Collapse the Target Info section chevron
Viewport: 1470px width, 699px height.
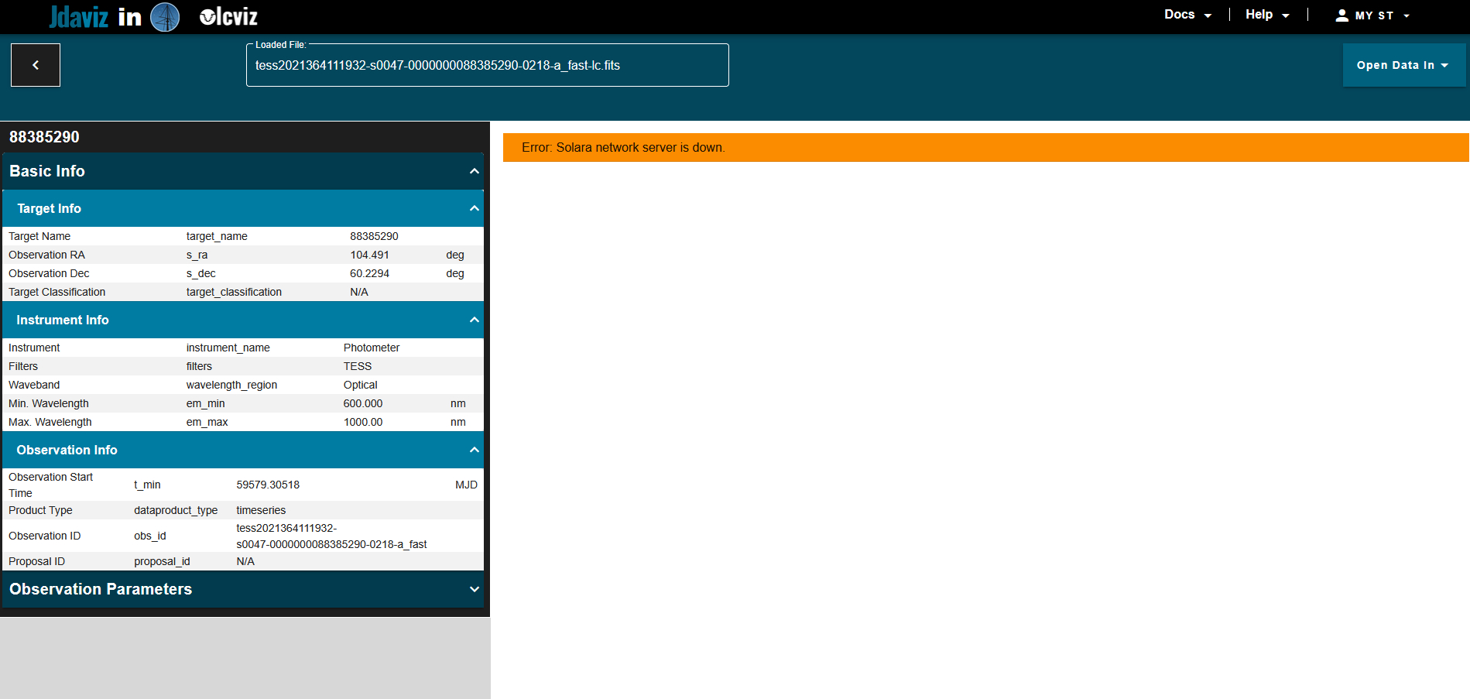474,208
